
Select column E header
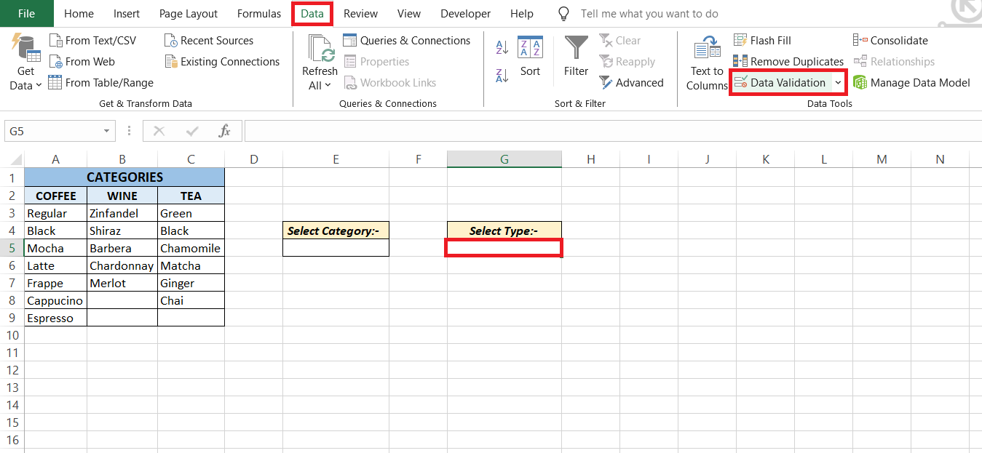(336, 159)
